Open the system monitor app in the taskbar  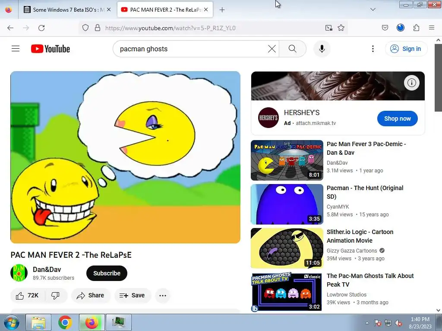[119, 322]
